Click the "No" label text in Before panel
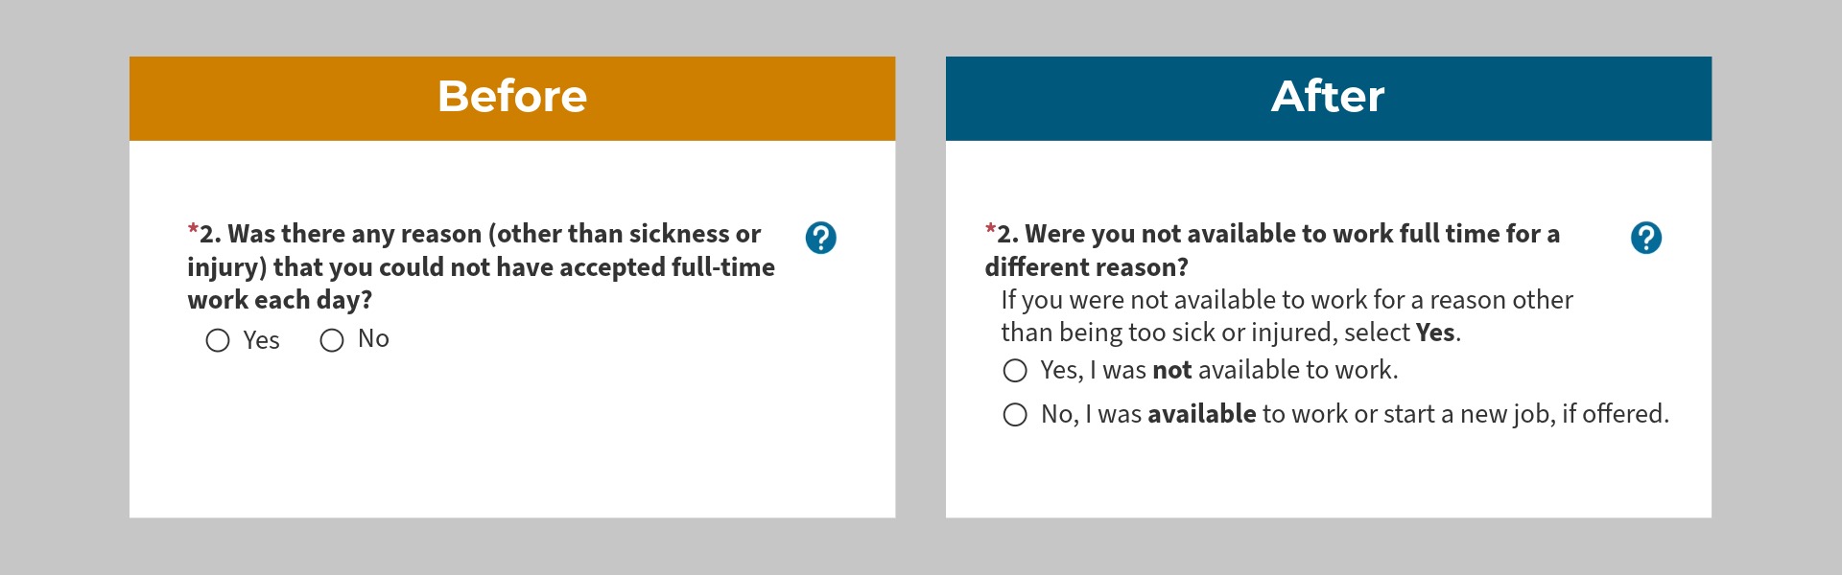This screenshot has width=1842, height=575. (373, 339)
